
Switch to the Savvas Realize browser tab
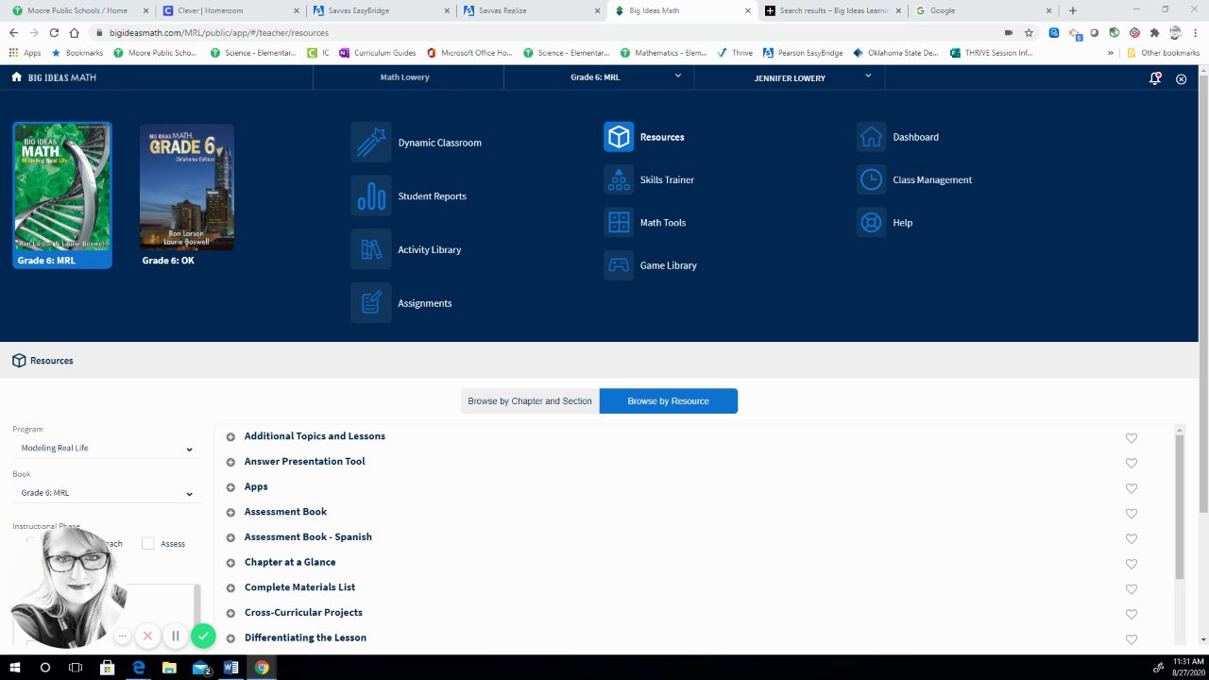529,10
